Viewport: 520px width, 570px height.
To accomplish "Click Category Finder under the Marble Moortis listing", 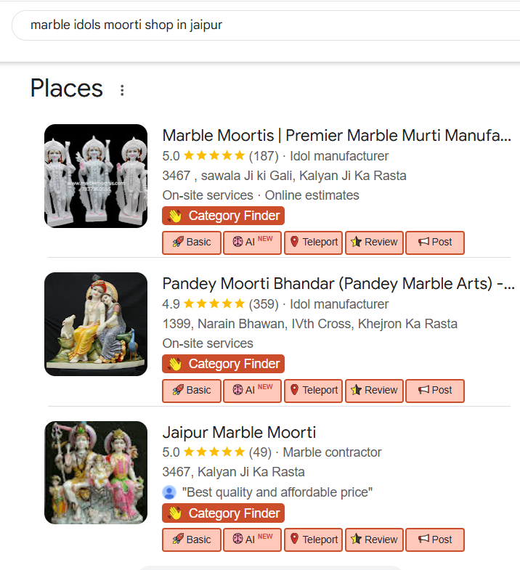I will click(x=223, y=216).
